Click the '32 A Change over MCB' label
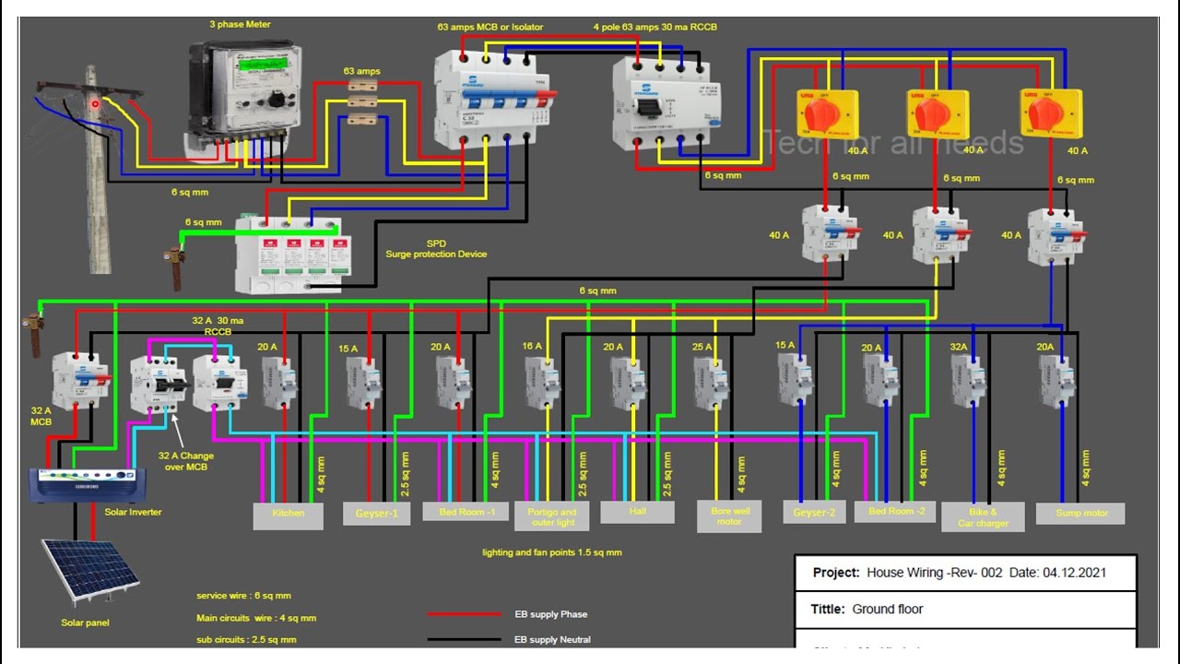 click(x=186, y=461)
